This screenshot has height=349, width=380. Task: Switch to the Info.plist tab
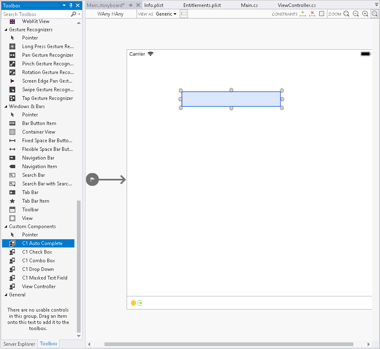(154, 5)
